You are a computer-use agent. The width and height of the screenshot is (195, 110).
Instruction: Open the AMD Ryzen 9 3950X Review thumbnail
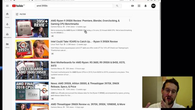32,28
